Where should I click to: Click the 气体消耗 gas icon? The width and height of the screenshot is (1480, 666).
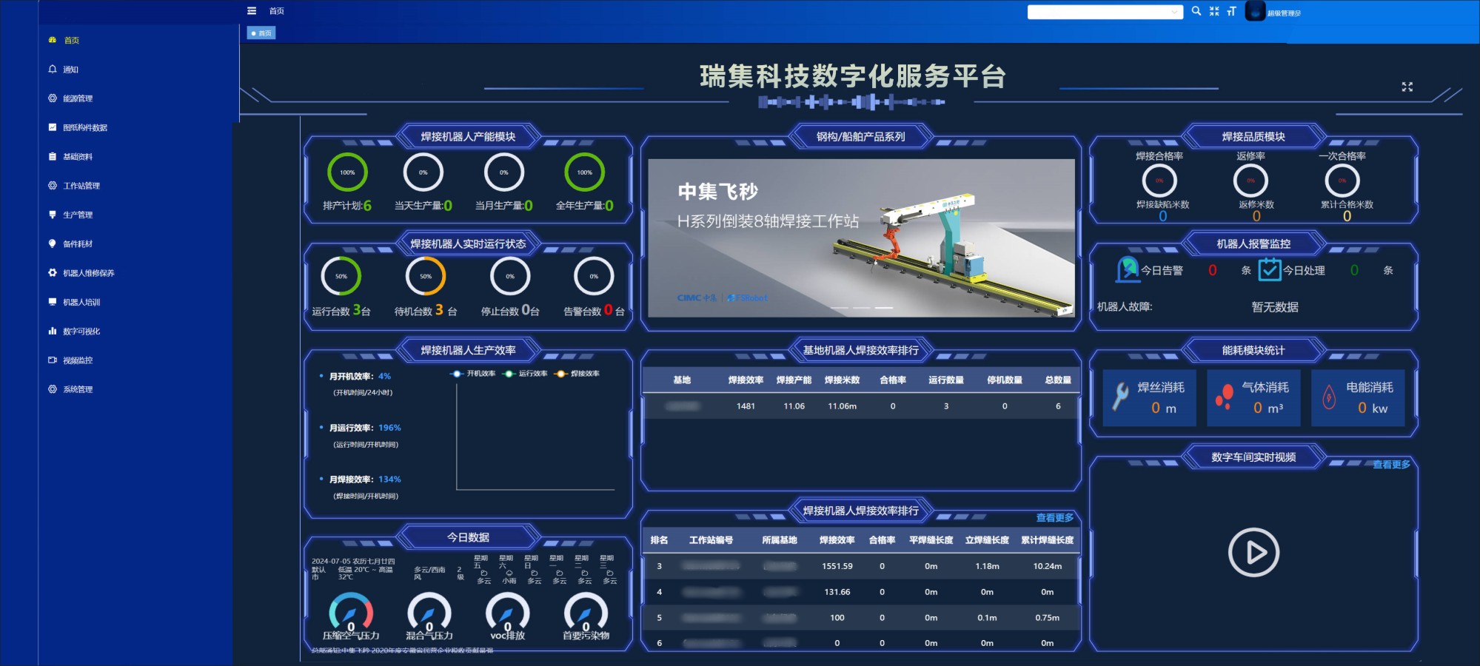click(x=1225, y=397)
